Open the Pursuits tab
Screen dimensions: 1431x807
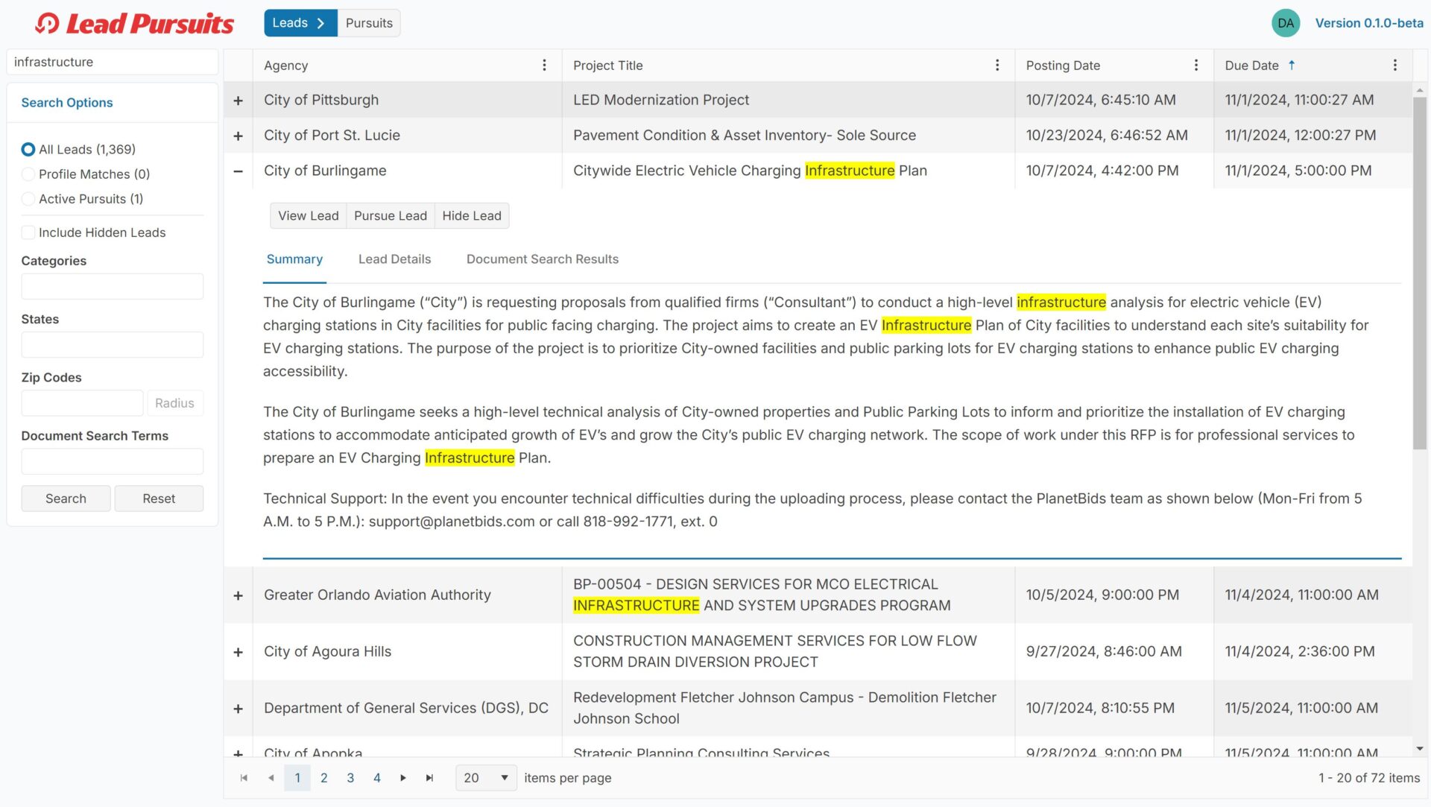[369, 23]
